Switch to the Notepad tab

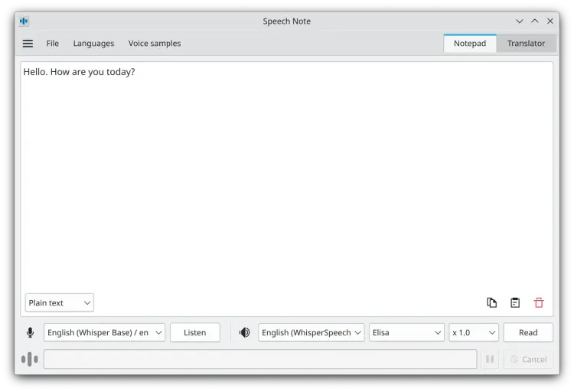(470, 43)
